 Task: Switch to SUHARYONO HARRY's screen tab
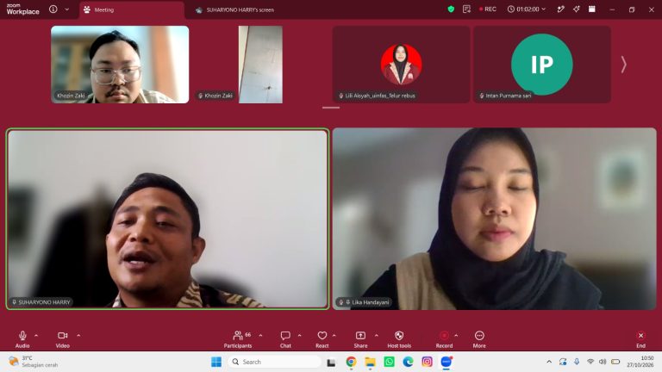coord(235,9)
